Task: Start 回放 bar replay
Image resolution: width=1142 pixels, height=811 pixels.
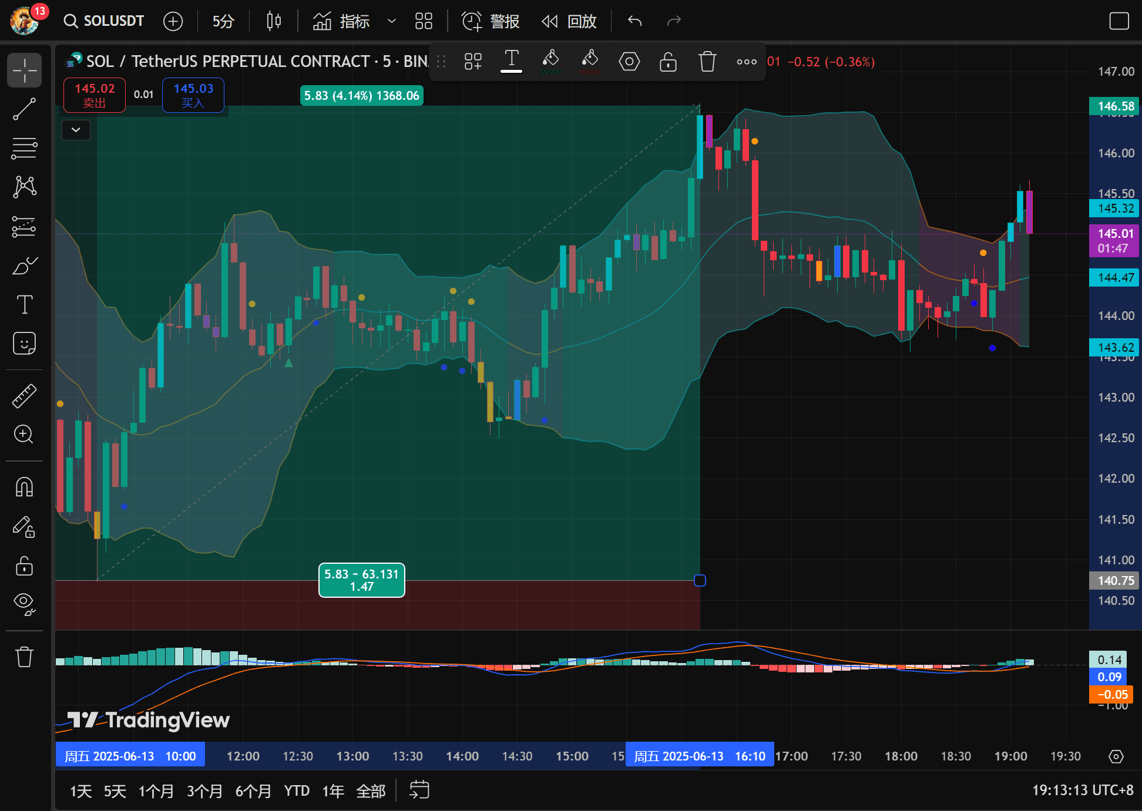Action: coord(569,21)
